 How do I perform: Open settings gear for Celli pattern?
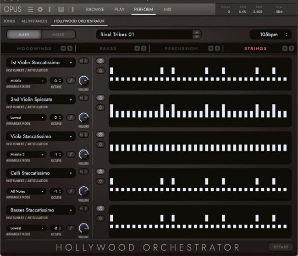click(x=100, y=181)
